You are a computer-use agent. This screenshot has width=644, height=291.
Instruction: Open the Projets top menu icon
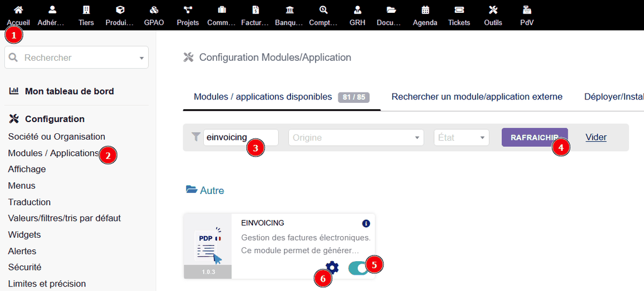pos(188,10)
